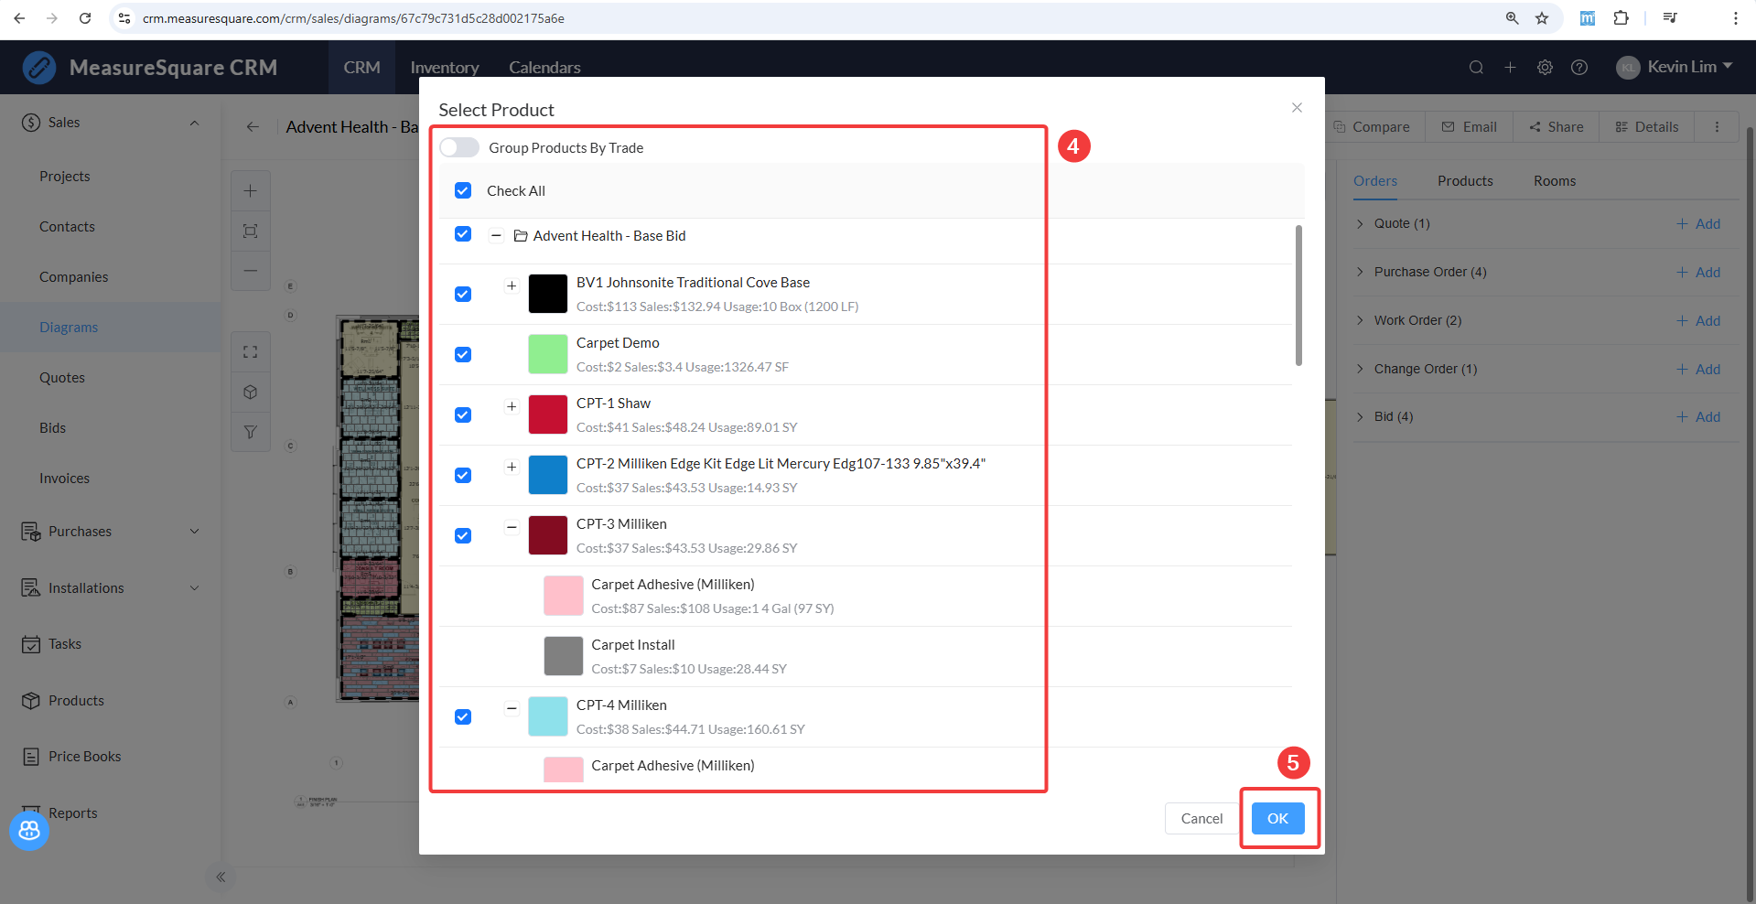This screenshot has width=1756, height=904.
Task: Click the Share button
Action: [x=1557, y=127]
